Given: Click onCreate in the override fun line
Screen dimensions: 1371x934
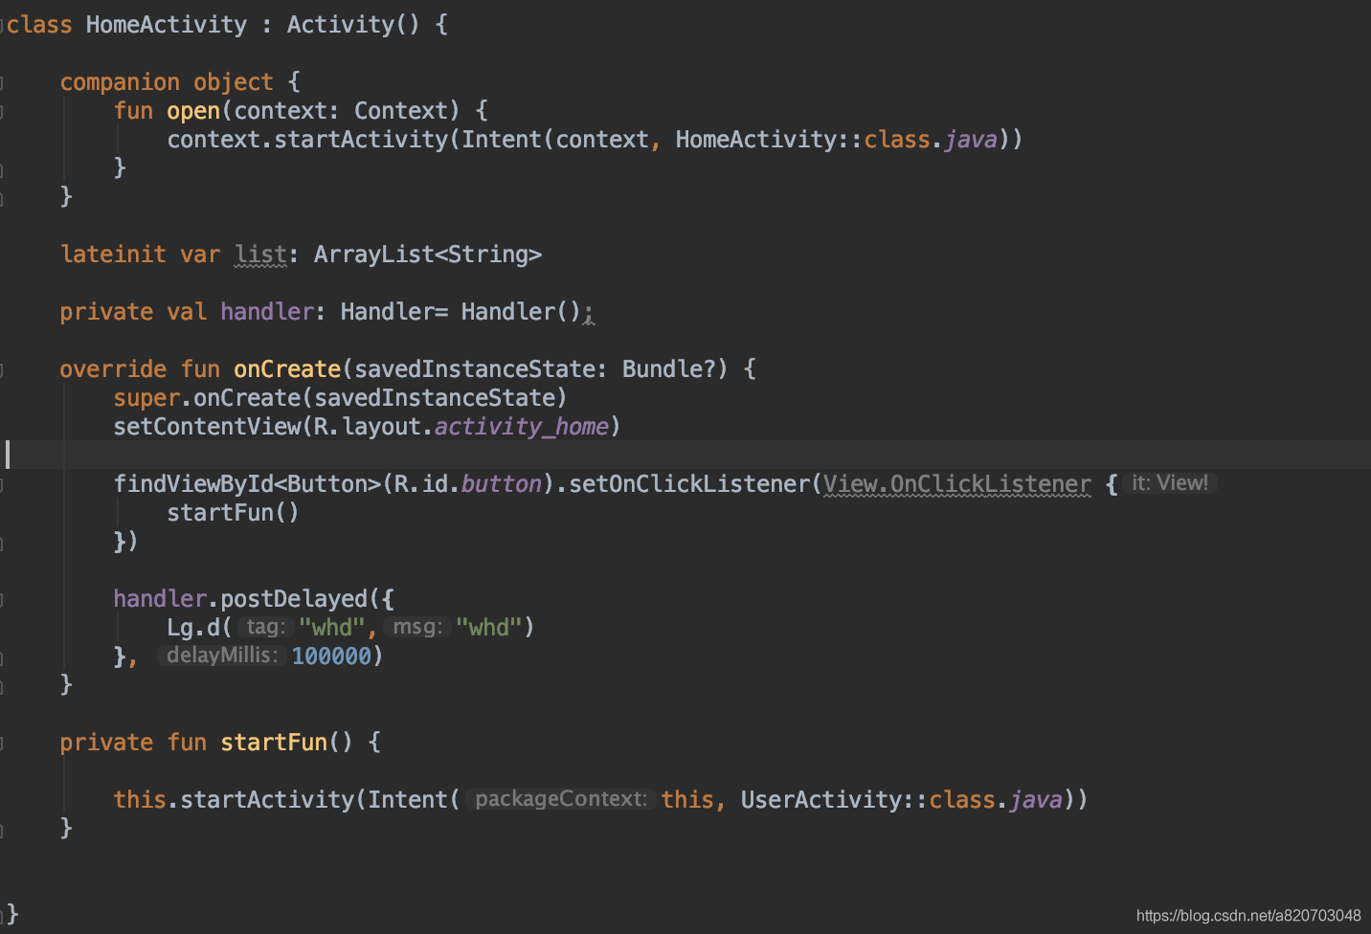Looking at the screenshot, I should (x=287, y=369).
